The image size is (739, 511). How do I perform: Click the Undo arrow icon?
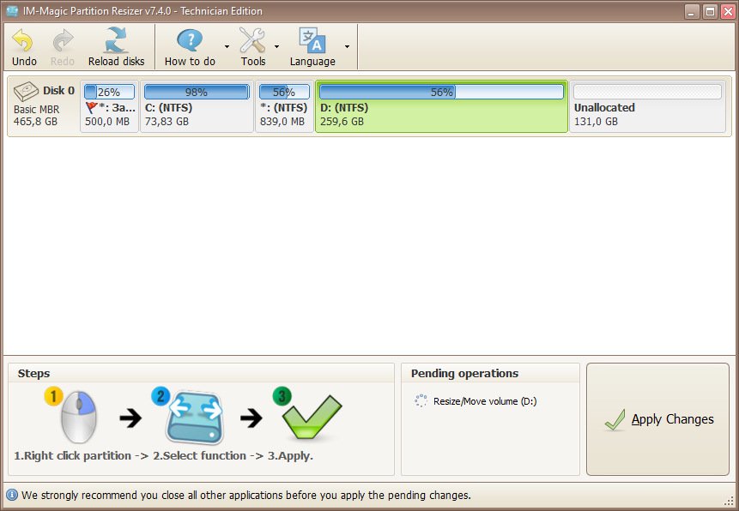[23, 40]
